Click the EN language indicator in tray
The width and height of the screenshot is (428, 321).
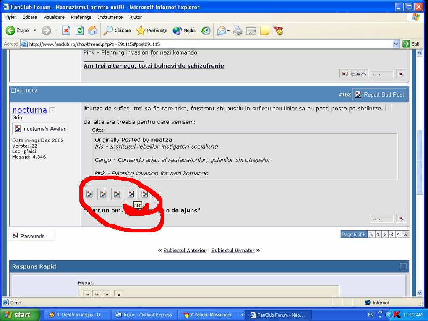[371, 315]
